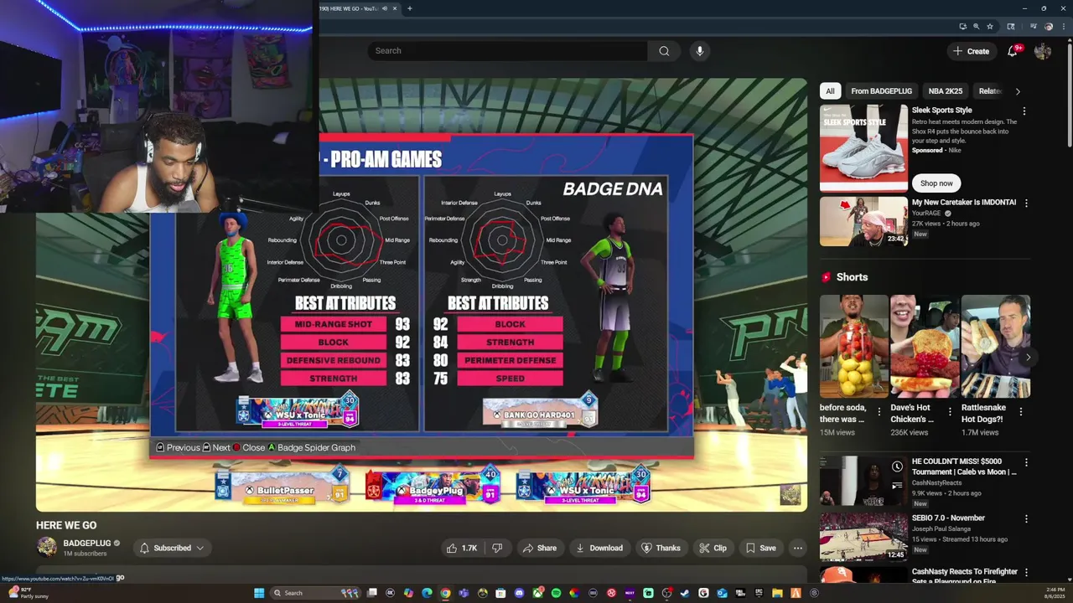Toggle the Subscribed notification button

[171, 548]
